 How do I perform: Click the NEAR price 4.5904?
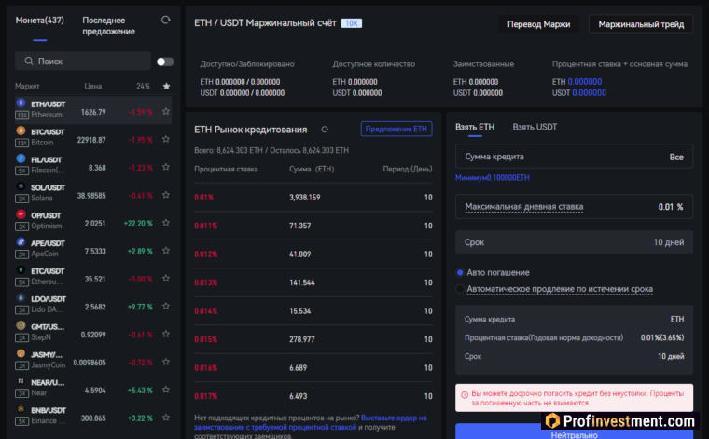pyautogui.click(x=95, y=391)
